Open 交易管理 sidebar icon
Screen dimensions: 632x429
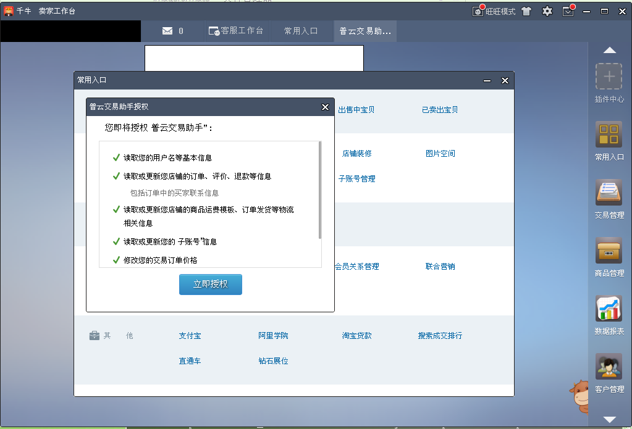point(609,193)
